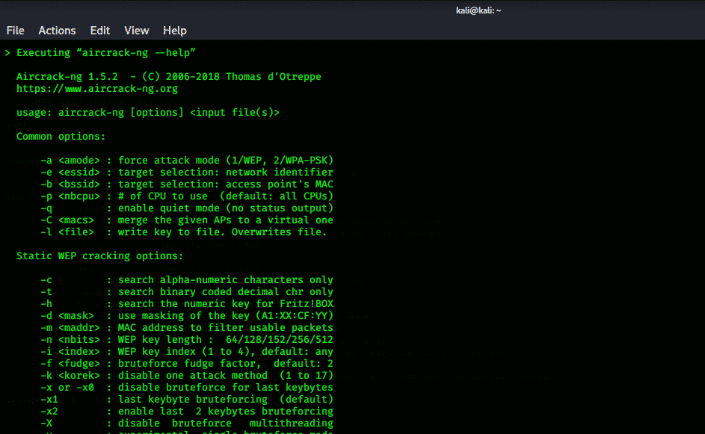This screenshot has height=434, width=705.
Task: Click the '-m <maddr>' option line
Action: click(187, 327)
